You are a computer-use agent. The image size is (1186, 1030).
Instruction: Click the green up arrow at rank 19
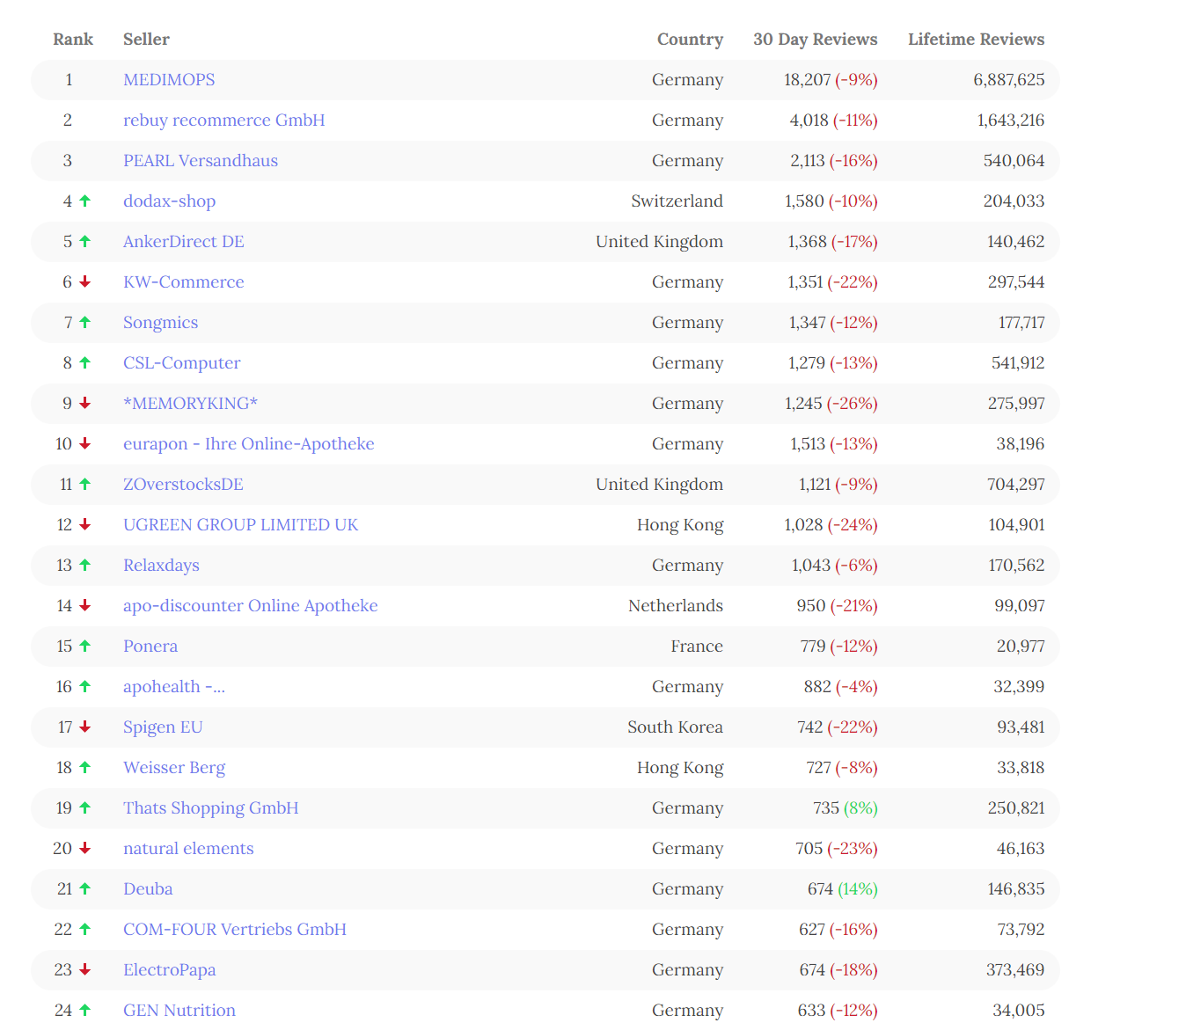[85, 807]
